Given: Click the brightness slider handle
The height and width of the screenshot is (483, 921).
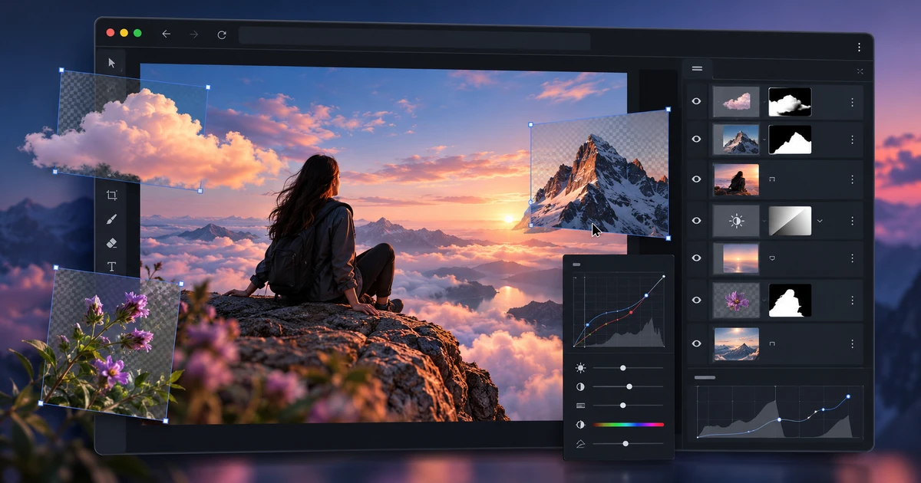Looking at the screenshot, I should [x=622, y=368].
